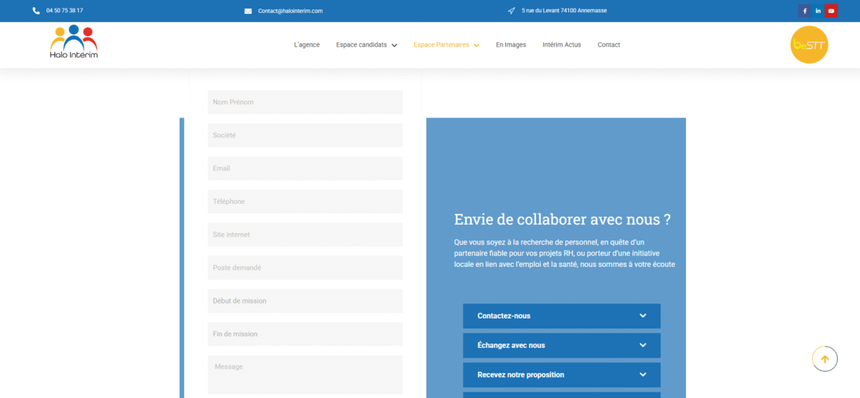
Task: Click the location arrow icon
Action: coord(512,11)
